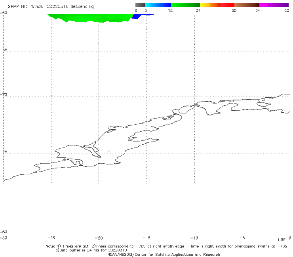Screen dimensions: 293x257
Task: Click longitude label '-15' on bottom axis
Action: point(146,238)
